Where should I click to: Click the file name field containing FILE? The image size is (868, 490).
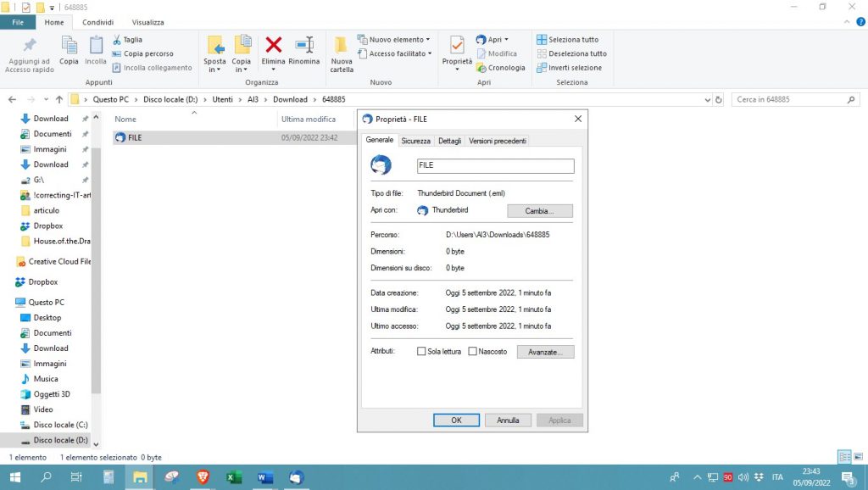coord(495,165)
